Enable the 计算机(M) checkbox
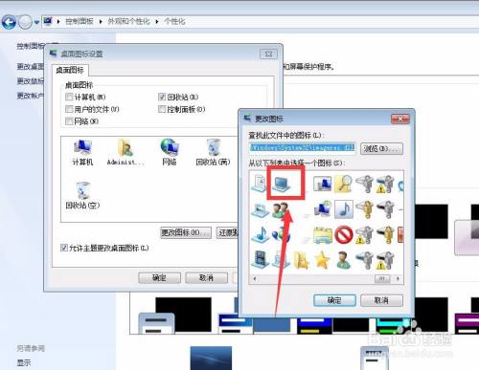Image resolution: width=479 pixels, height=370 pixels. (69, 97)
